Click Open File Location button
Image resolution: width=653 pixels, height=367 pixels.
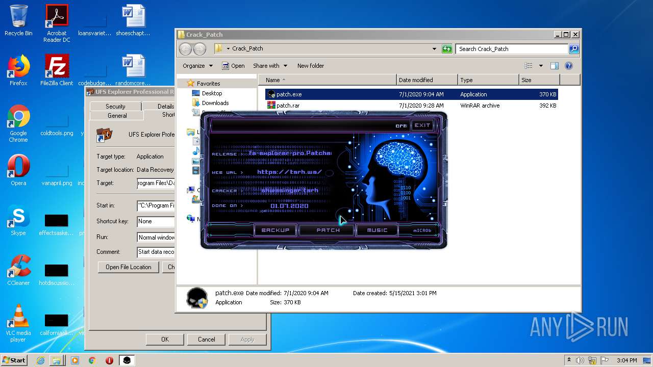click(129, 267)
